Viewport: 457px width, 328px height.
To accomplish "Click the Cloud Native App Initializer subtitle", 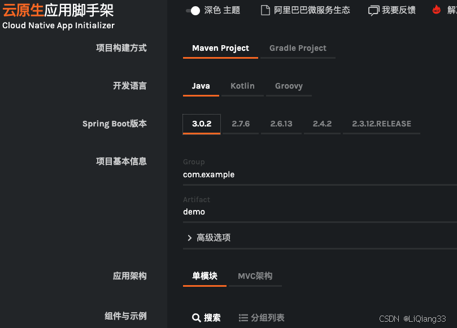I will (58, 25).
